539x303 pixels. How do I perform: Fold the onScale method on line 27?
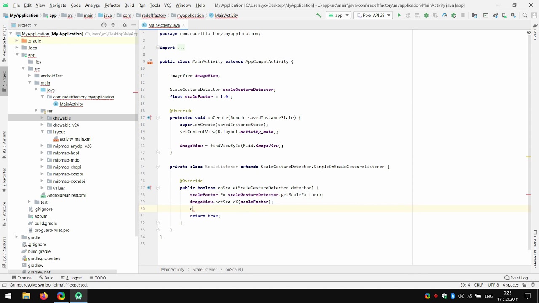pos(158,188)
